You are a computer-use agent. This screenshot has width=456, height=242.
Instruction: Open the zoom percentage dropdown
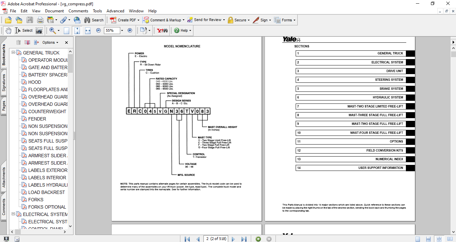(122, 30)
